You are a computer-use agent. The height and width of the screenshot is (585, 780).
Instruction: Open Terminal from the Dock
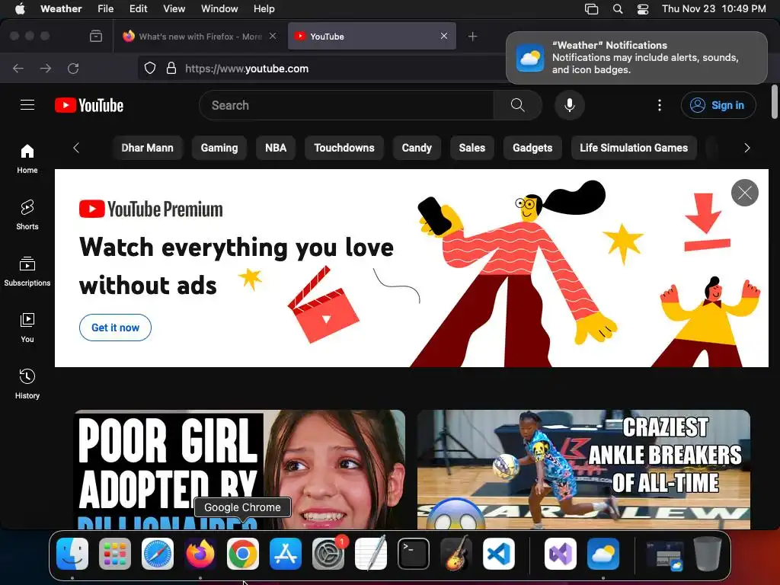point(414,554)
